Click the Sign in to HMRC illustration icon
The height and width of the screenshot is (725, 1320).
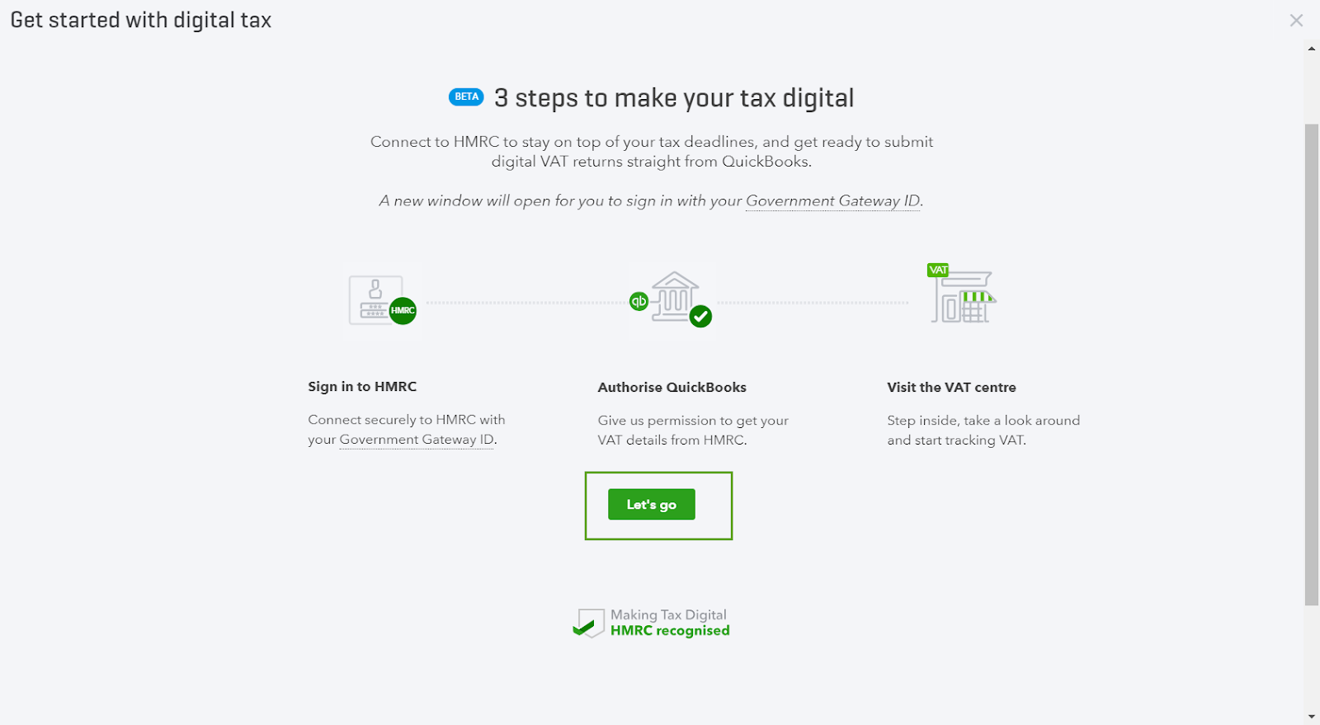click(x=382, y=300)
